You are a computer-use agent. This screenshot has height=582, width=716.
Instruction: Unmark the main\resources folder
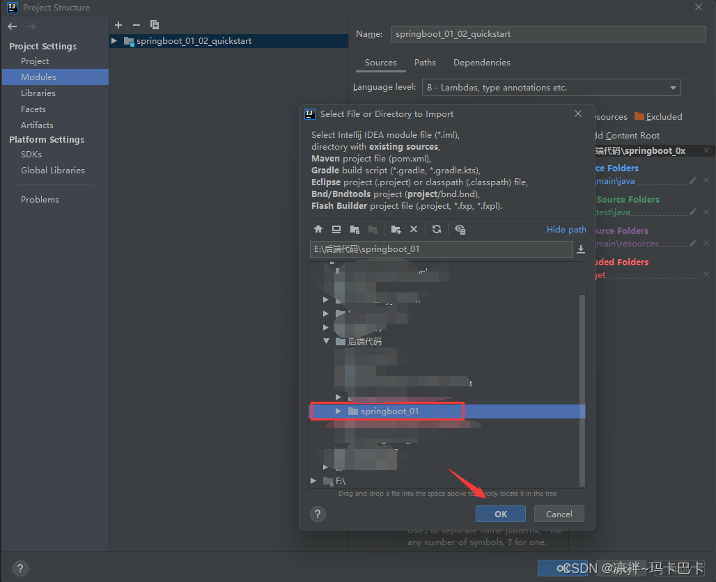point(706,243)
